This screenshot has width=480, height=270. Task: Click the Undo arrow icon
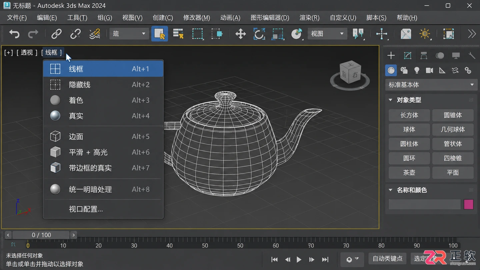coord(14,34)
